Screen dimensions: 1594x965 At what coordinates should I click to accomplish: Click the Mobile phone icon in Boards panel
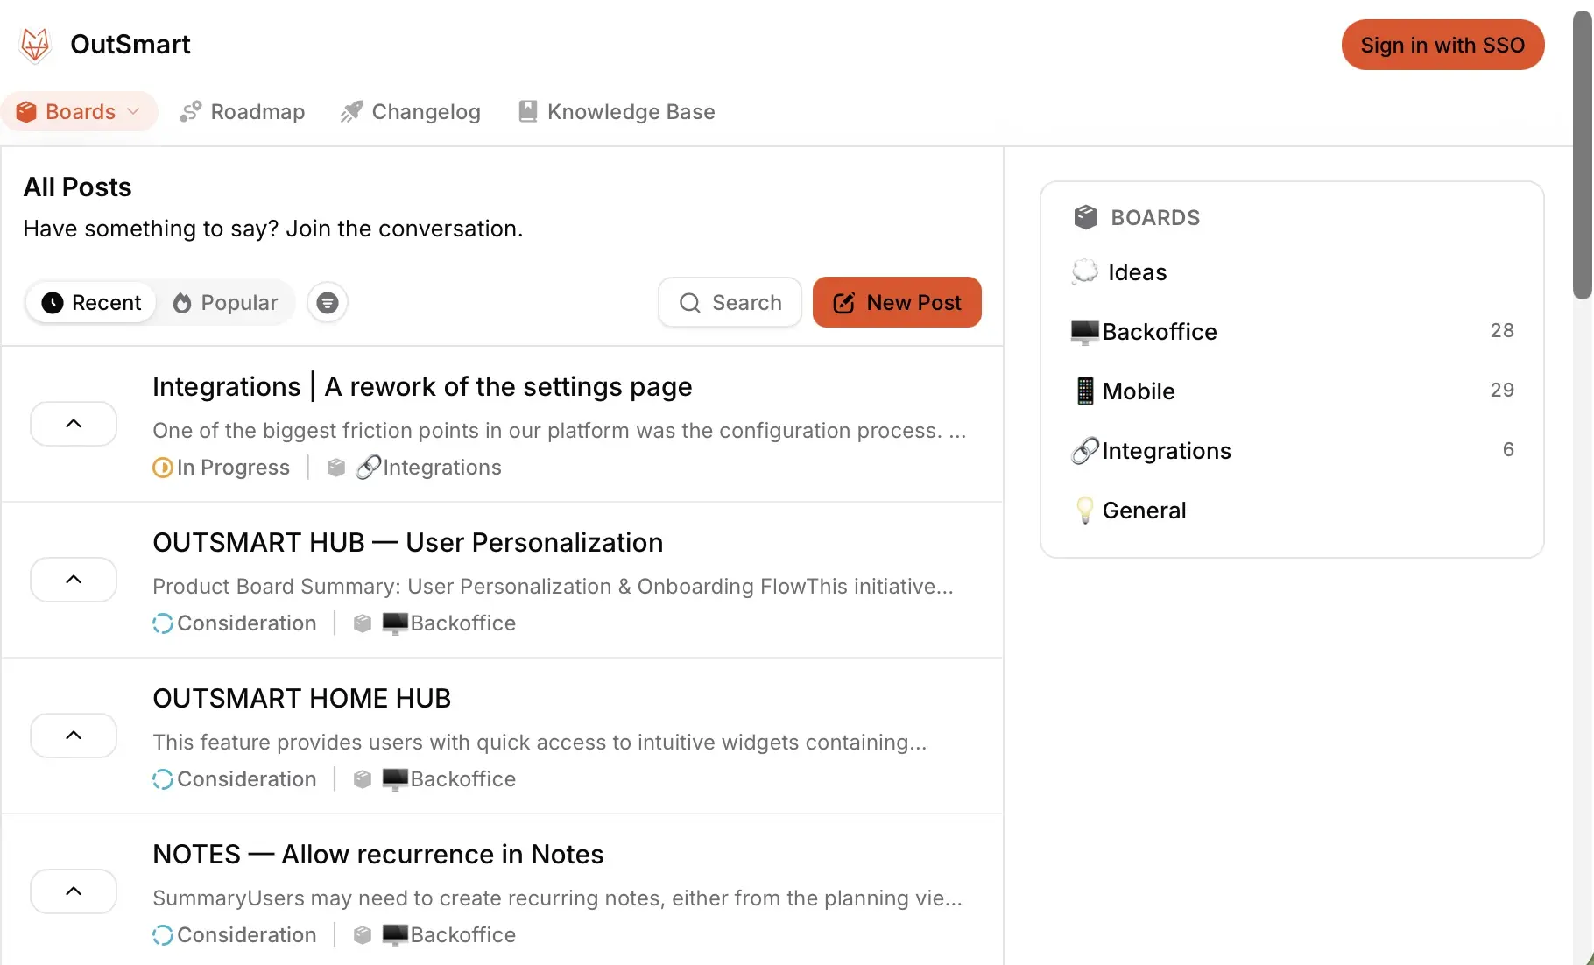coord(1084,391)
